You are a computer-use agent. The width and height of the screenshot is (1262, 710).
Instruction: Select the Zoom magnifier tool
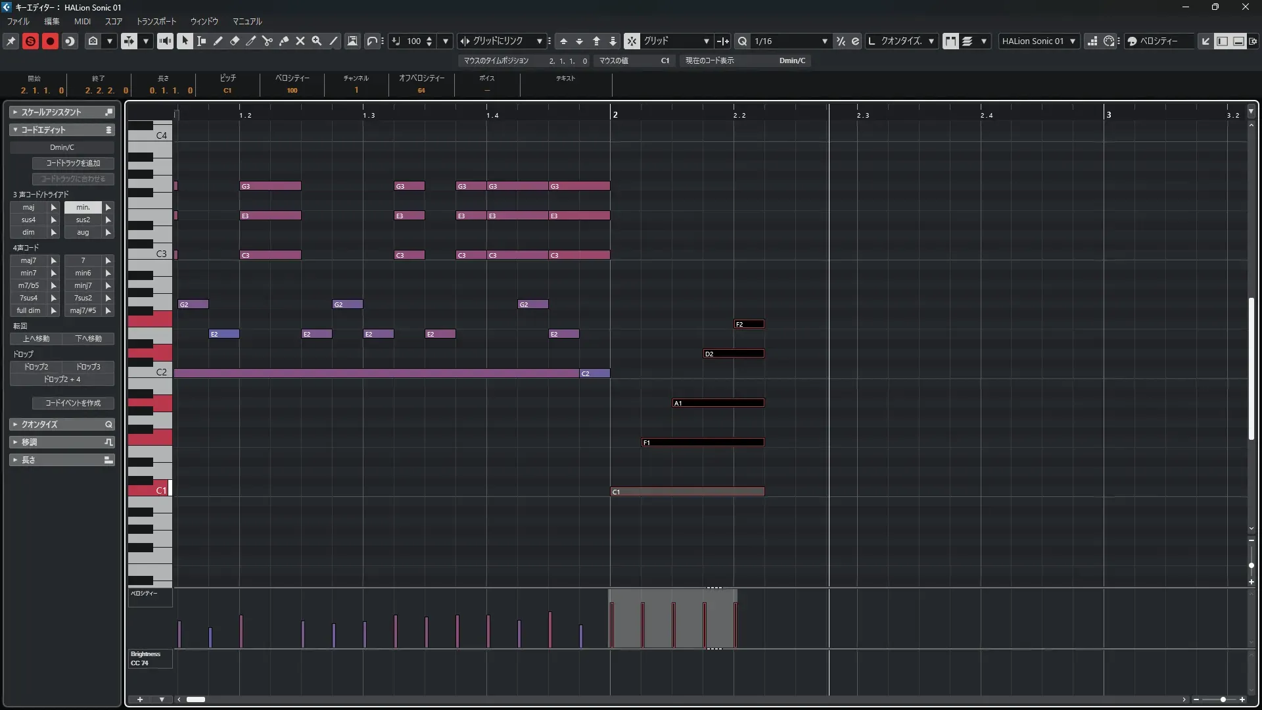click(x=317, y=41)
